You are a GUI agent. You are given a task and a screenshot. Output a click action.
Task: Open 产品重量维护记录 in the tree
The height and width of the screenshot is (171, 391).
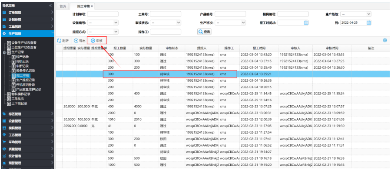(29, 89)
